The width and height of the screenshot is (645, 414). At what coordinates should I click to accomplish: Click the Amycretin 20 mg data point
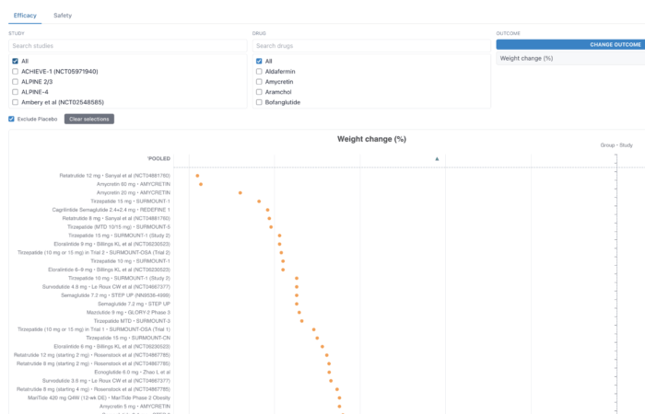(240, 192)
